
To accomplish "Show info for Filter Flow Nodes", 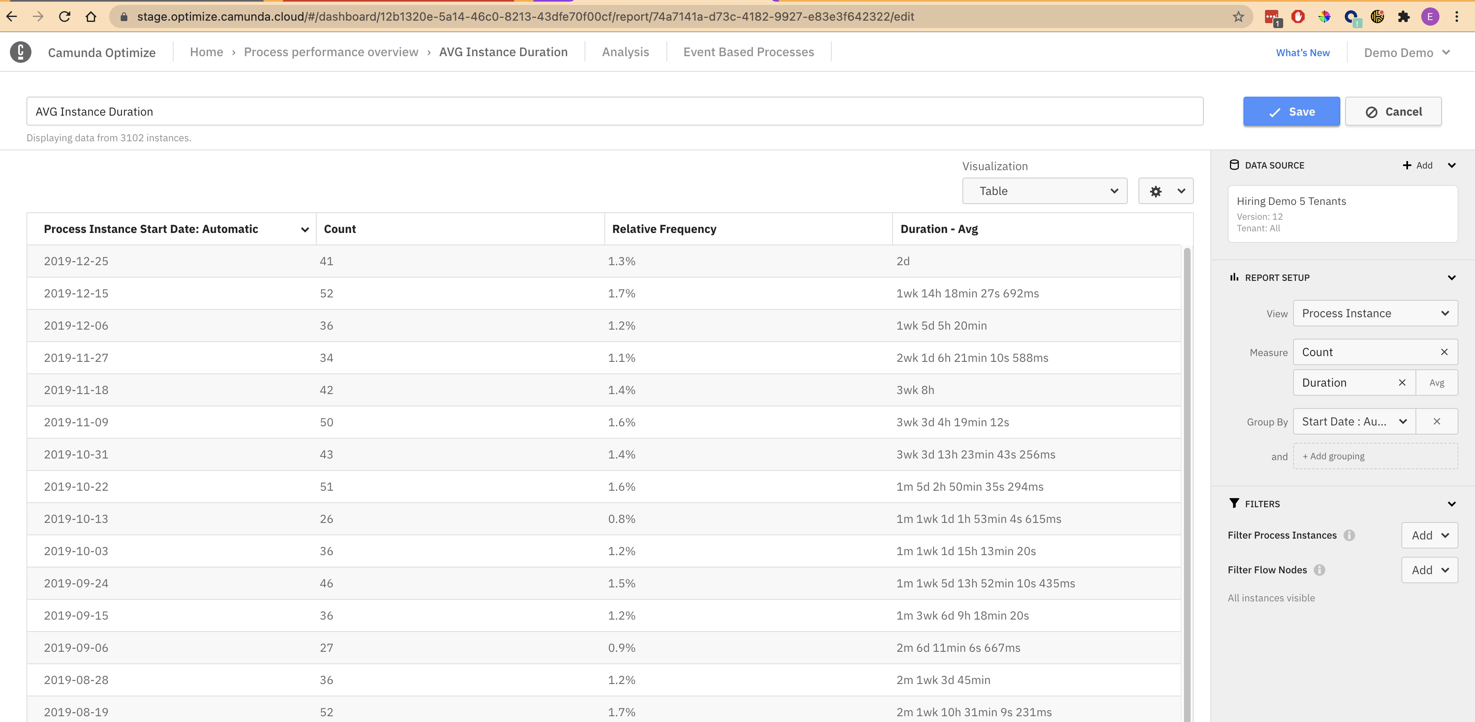I will 1319,570.
